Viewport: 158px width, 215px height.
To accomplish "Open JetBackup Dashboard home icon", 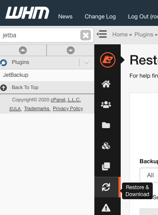I will click(x=106, y=84).
